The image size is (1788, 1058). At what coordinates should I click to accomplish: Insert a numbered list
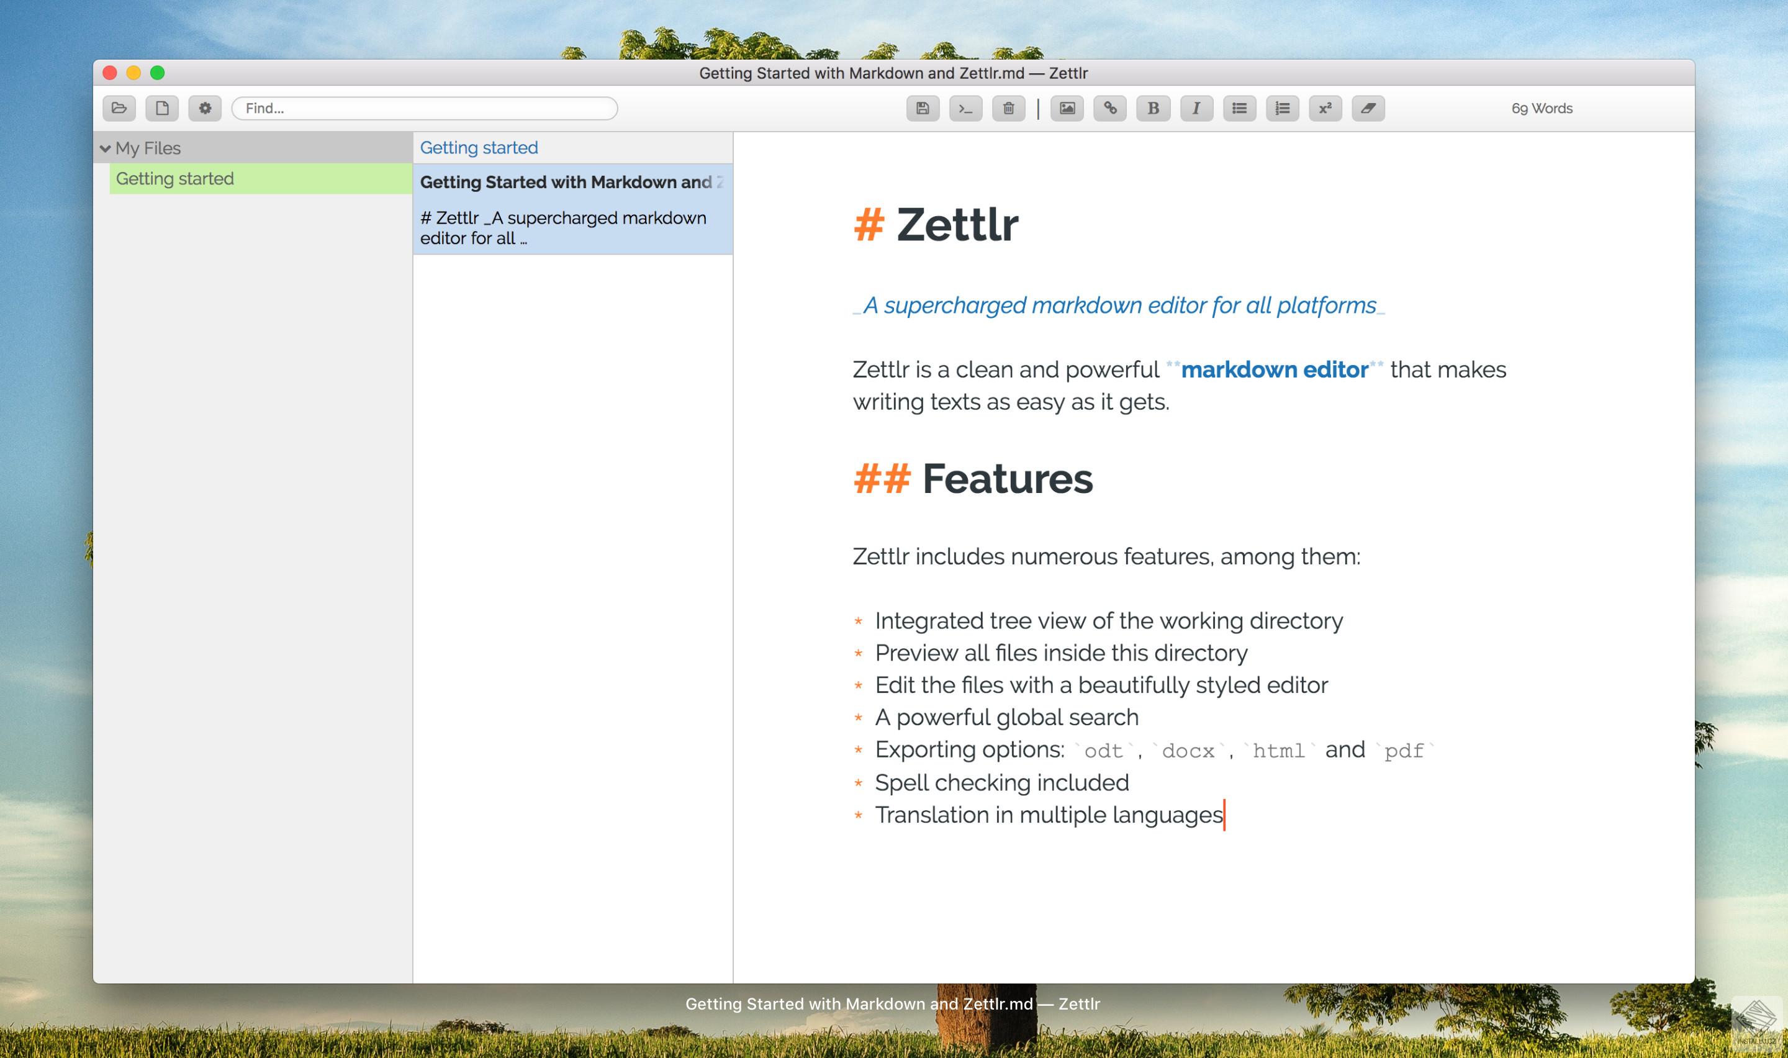pos(1282,109)
